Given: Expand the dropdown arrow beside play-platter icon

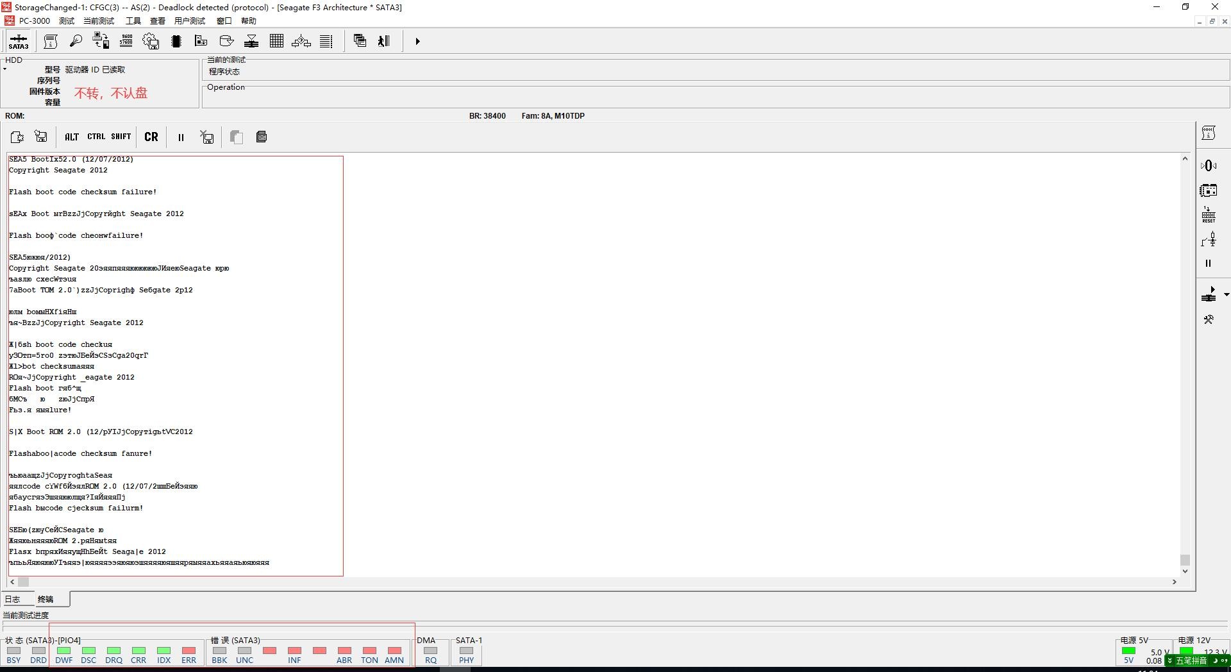Looking at the screenshot, I should click(1226, 294).
